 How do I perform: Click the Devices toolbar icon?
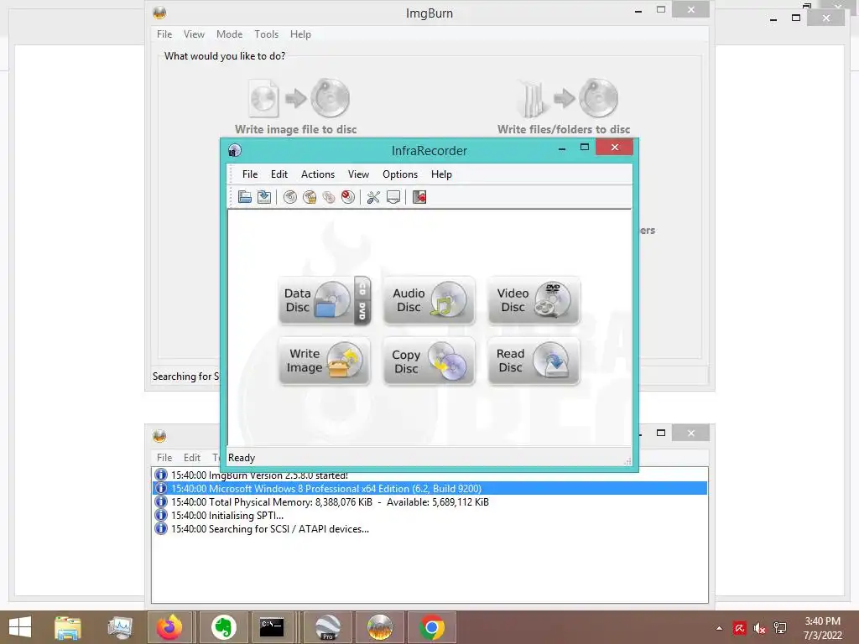[393, 197]
